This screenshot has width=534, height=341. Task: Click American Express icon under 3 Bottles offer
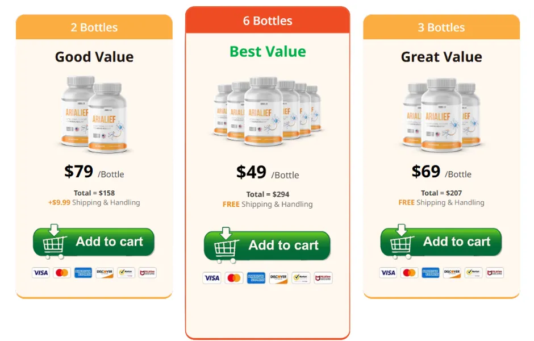coord(431,273)
